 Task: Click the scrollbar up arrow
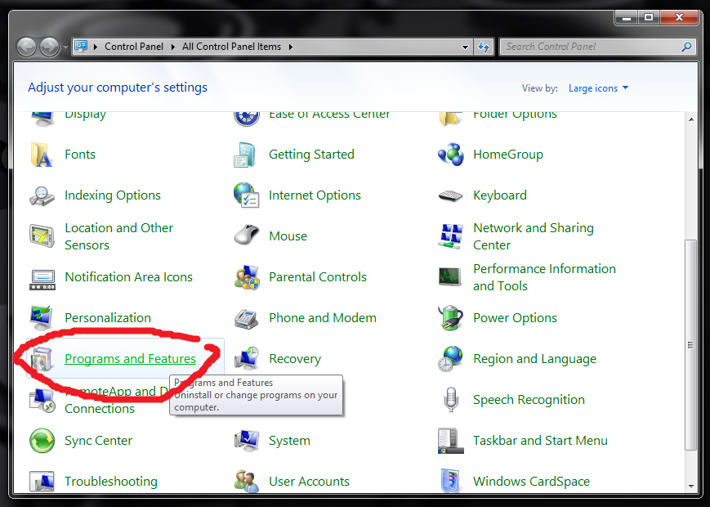[691, 119]
